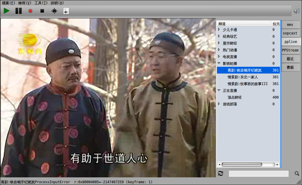Sort by the 位元 column header

276,24
